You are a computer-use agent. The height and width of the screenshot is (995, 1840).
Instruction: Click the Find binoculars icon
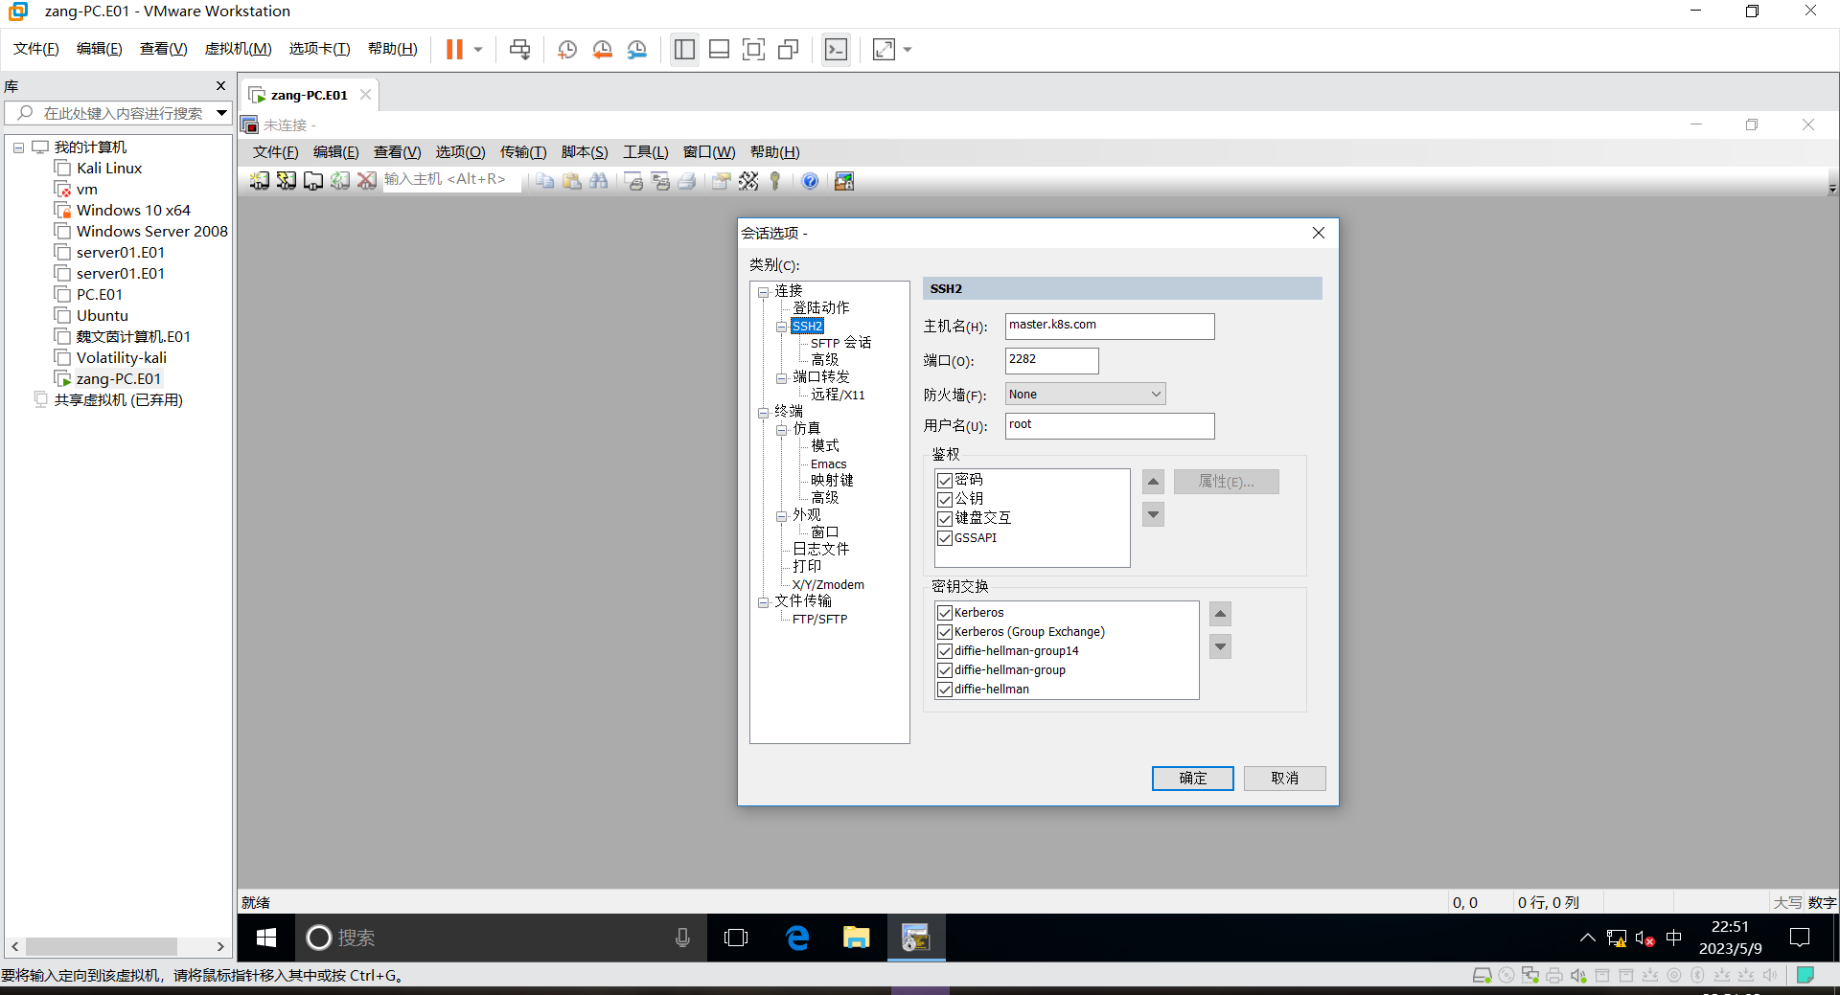[x=599, y=181]
